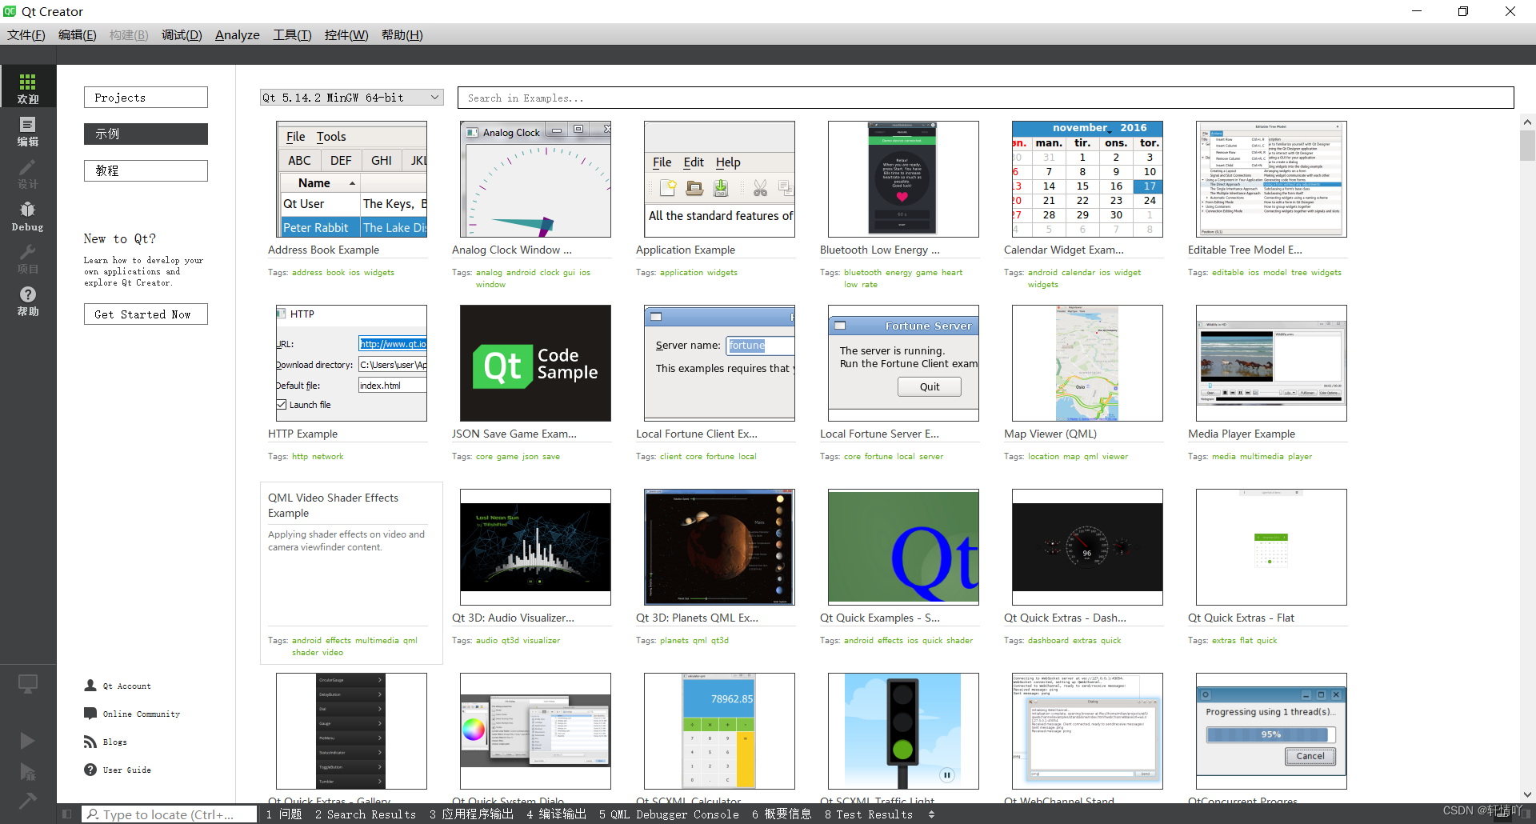Switch to Design (设计) mode
This screenshot has height=824, width=1536.
28,172
